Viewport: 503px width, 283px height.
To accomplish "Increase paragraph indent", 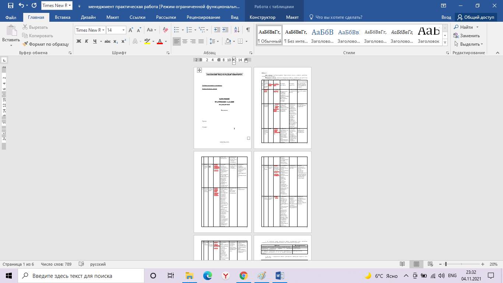I will pyautogui.click(x=225, y=30).
